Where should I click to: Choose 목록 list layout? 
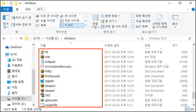pyautogui.click(x=41, y=25)
